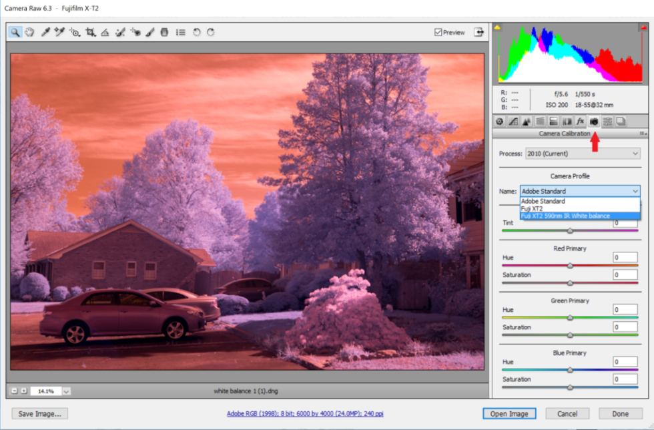Image resolution: width=654 pixels, height=430 pixels.
Task: Click the Green Primary Saturation slider handle
Action: (570, 335)
